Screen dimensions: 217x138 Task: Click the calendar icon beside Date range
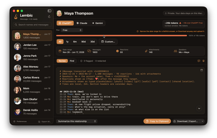(x=60, y=51)
